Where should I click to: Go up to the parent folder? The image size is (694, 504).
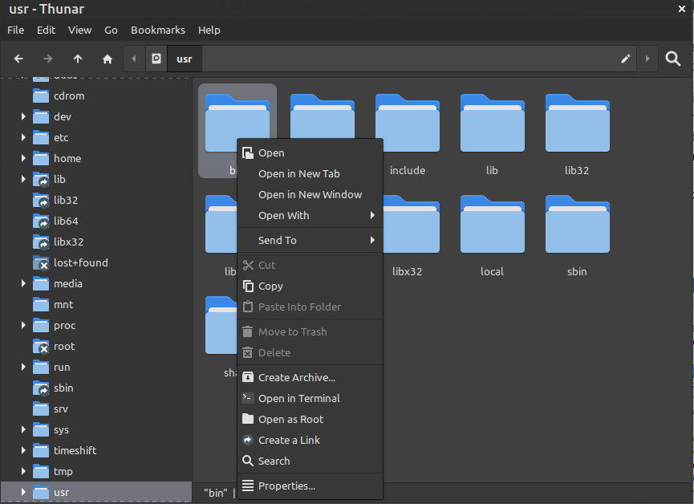pos(78,59)
